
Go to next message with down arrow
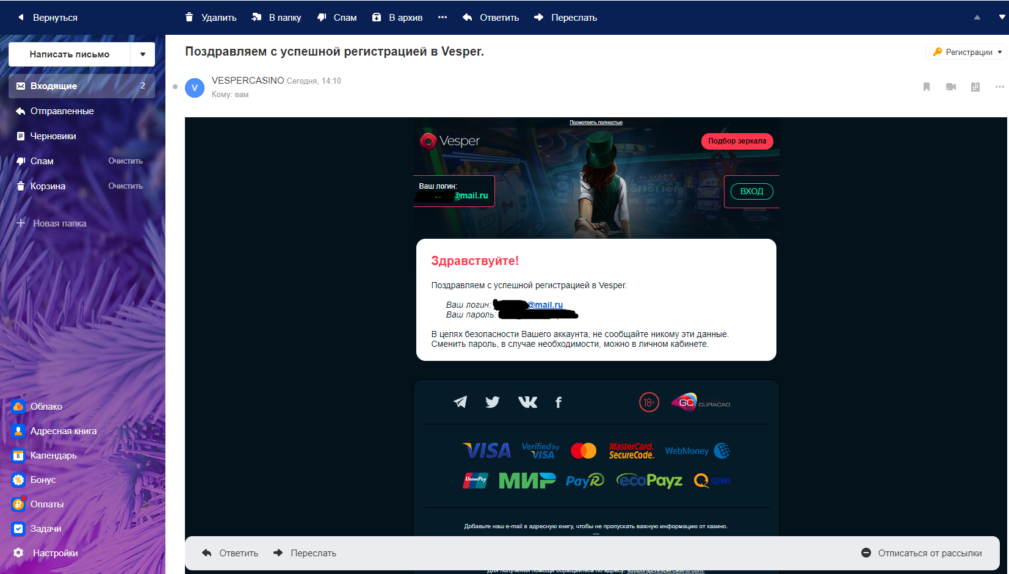pos(1002,18)
